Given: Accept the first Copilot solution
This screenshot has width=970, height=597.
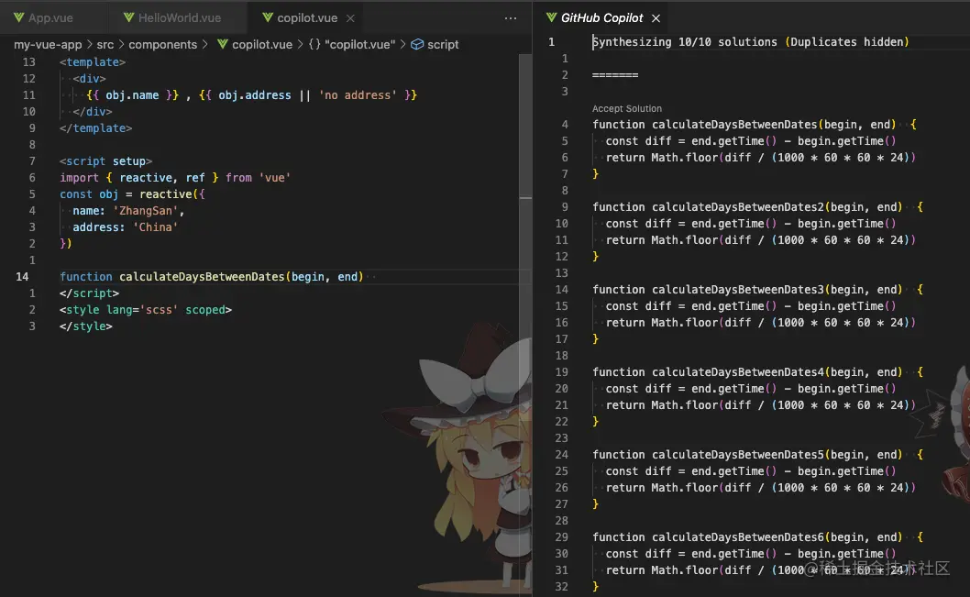Looking at the screenshot, I should [x=627, y=108].
